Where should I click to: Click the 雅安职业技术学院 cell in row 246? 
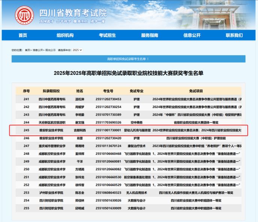coord(51,138)
